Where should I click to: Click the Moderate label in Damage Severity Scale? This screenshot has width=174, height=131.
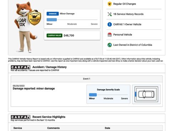point(108,98)
